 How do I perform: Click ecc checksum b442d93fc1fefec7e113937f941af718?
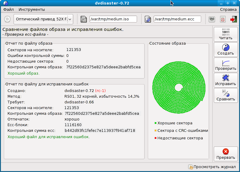click(100, 131)
